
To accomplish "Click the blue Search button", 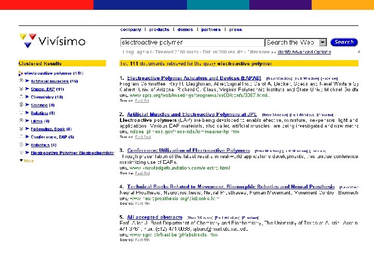I will coord(344,42).
